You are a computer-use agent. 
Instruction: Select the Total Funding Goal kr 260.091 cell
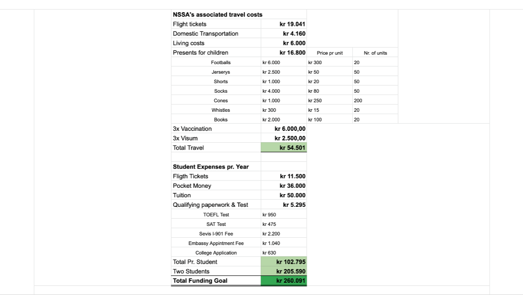tap(284, 281)
